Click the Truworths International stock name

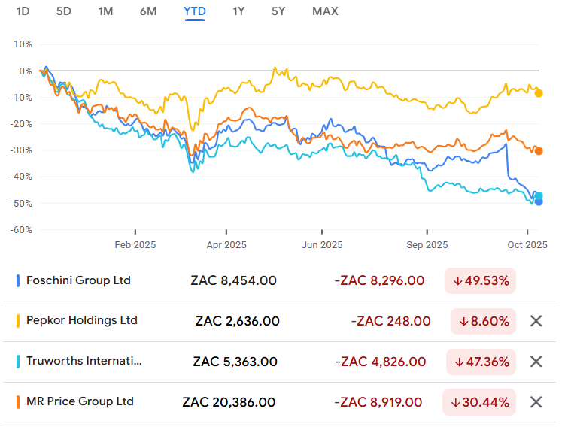click(x=84, y=361)
